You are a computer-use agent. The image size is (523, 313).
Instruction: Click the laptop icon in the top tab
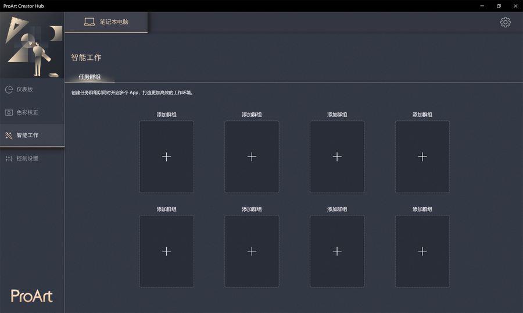(89, 22)
